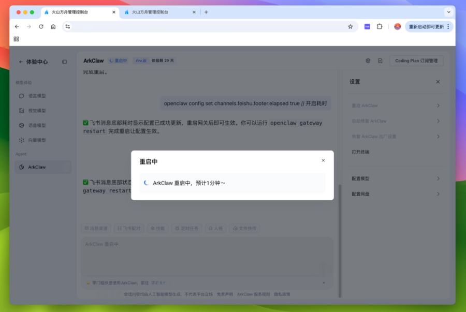Go forward in browser history

[x=29, y=26]
